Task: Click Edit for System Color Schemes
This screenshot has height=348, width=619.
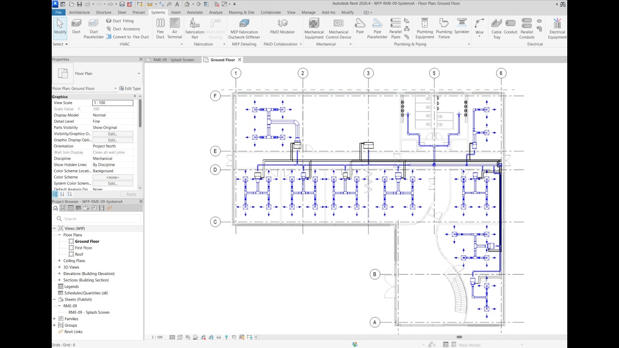Action: [113, 184]
